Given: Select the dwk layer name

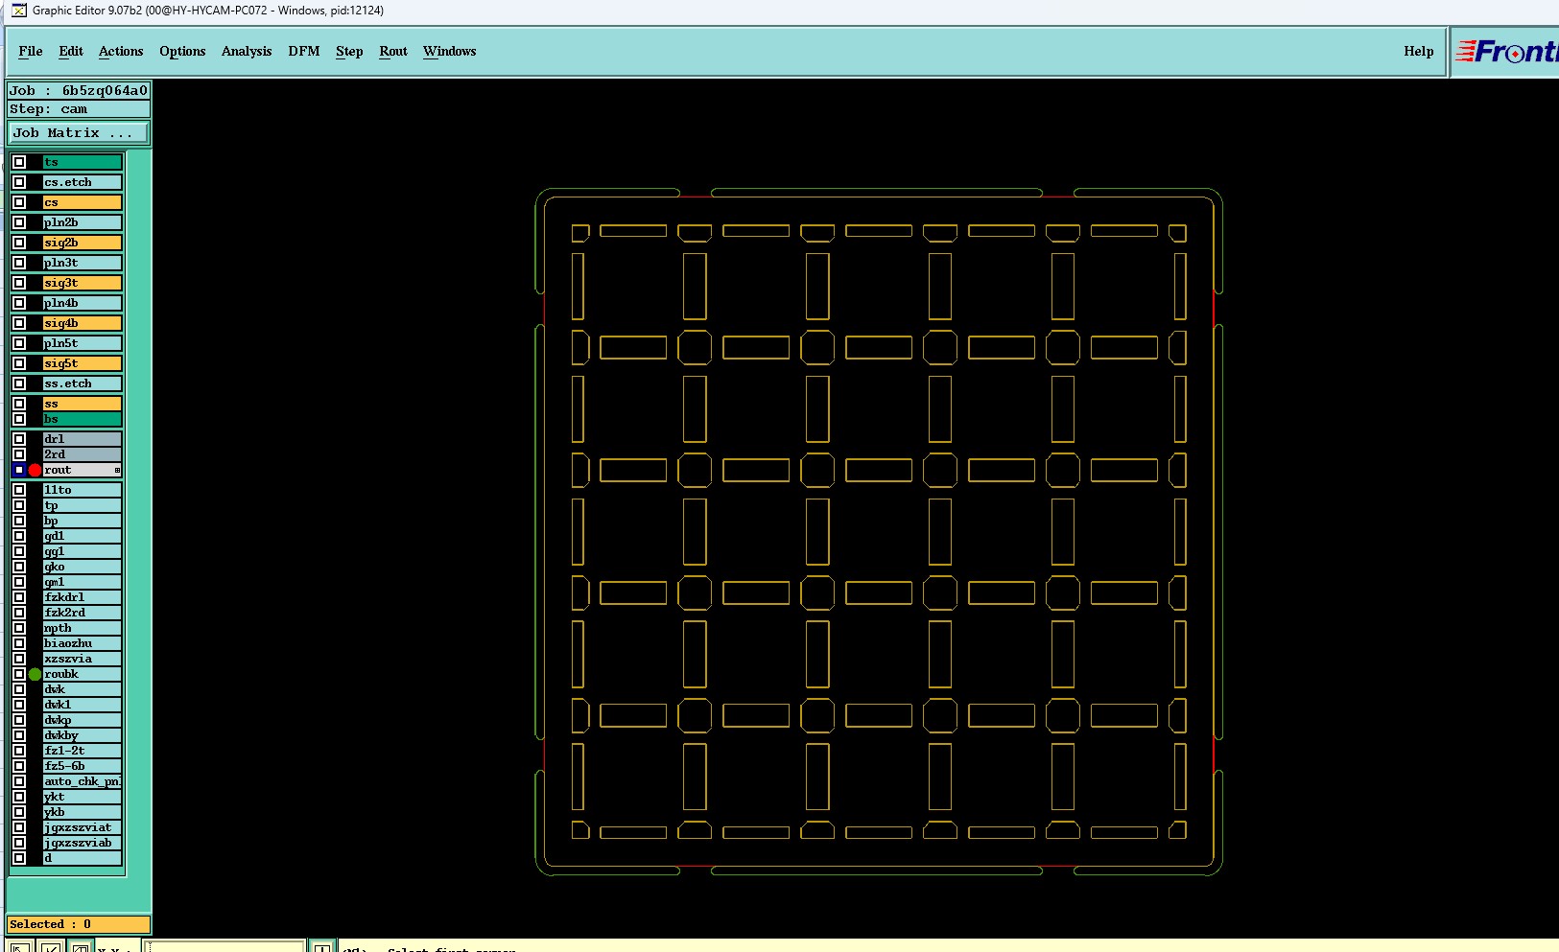Looking at the screenshot, I should click(83, 689).
